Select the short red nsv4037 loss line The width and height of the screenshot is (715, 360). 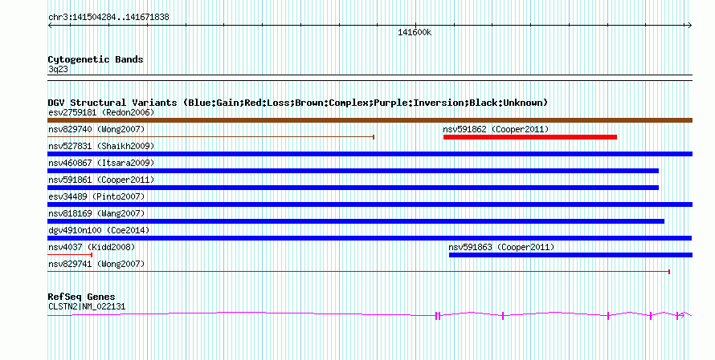[70, 255]
